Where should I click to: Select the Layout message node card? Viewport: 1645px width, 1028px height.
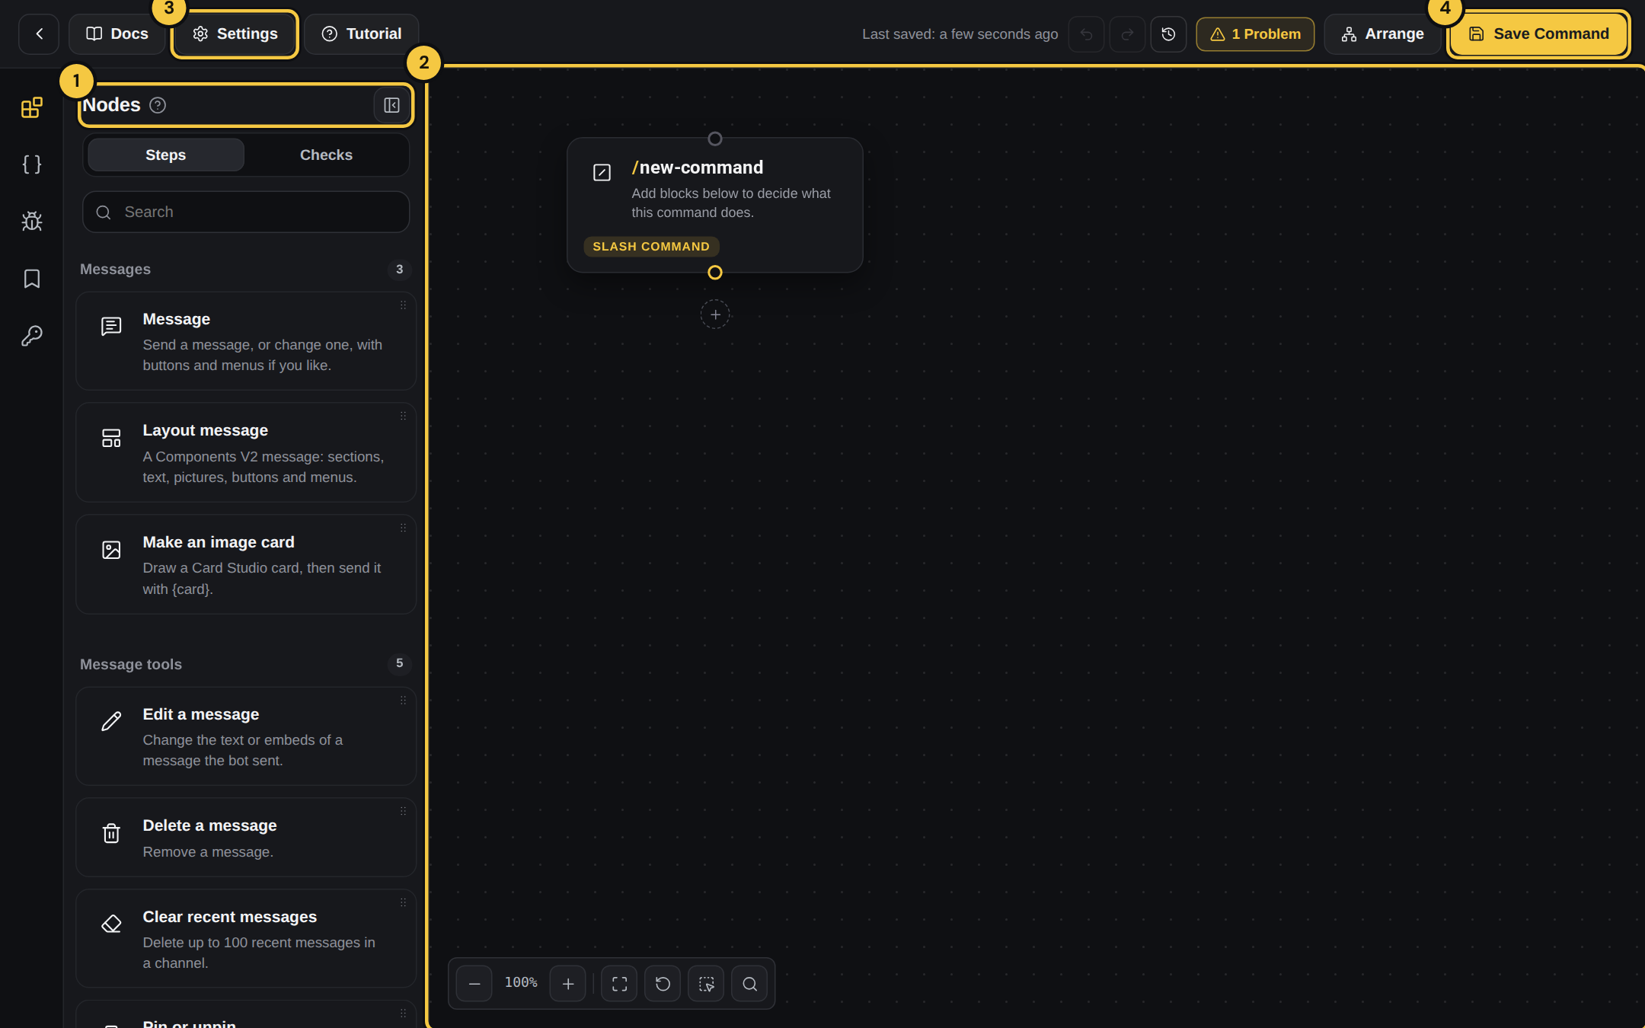coord(246,452)
